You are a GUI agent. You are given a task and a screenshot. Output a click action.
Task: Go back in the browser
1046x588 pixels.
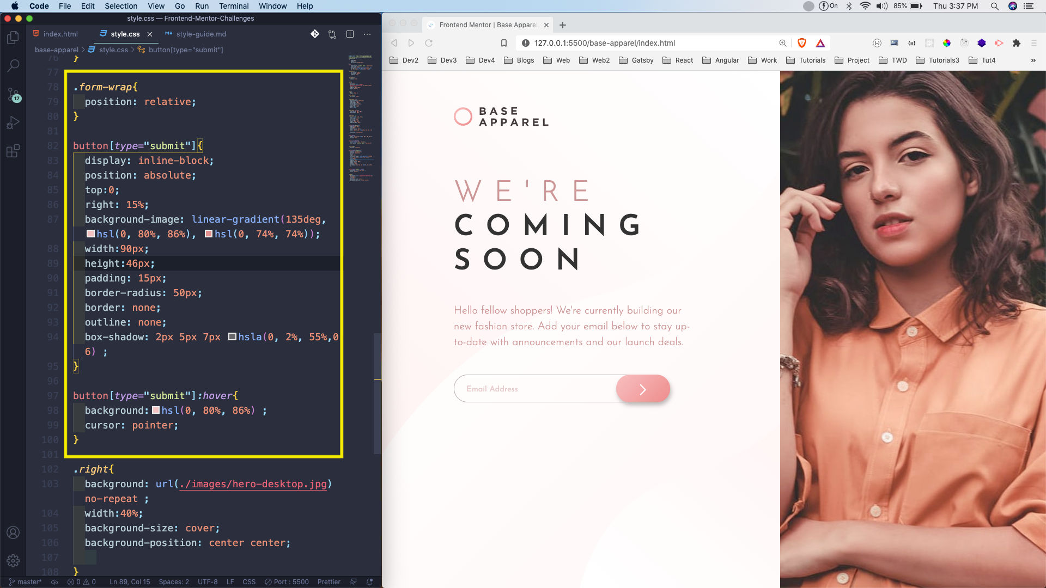click(394, 43)
